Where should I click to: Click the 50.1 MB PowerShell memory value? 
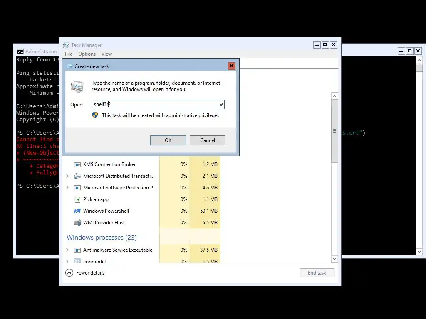[x=209, y=211]
